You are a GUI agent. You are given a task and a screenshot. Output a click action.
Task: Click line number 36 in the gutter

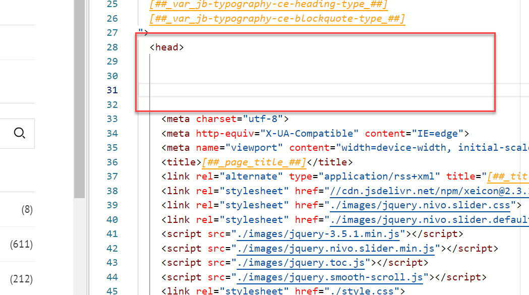112,162
